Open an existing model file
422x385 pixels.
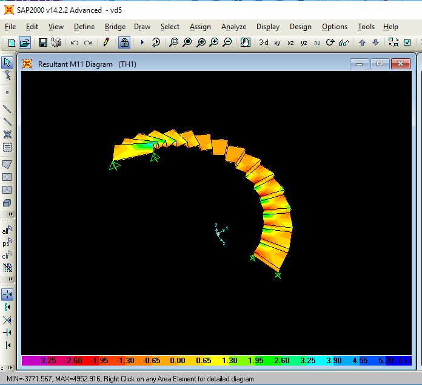pyautogui.click(x=25, y=43)
